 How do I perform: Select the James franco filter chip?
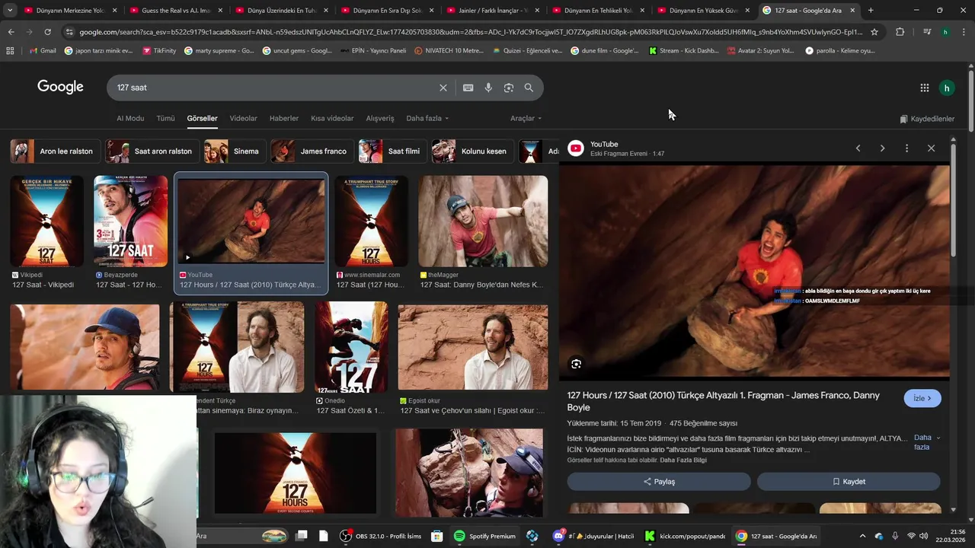click(312, 151)
